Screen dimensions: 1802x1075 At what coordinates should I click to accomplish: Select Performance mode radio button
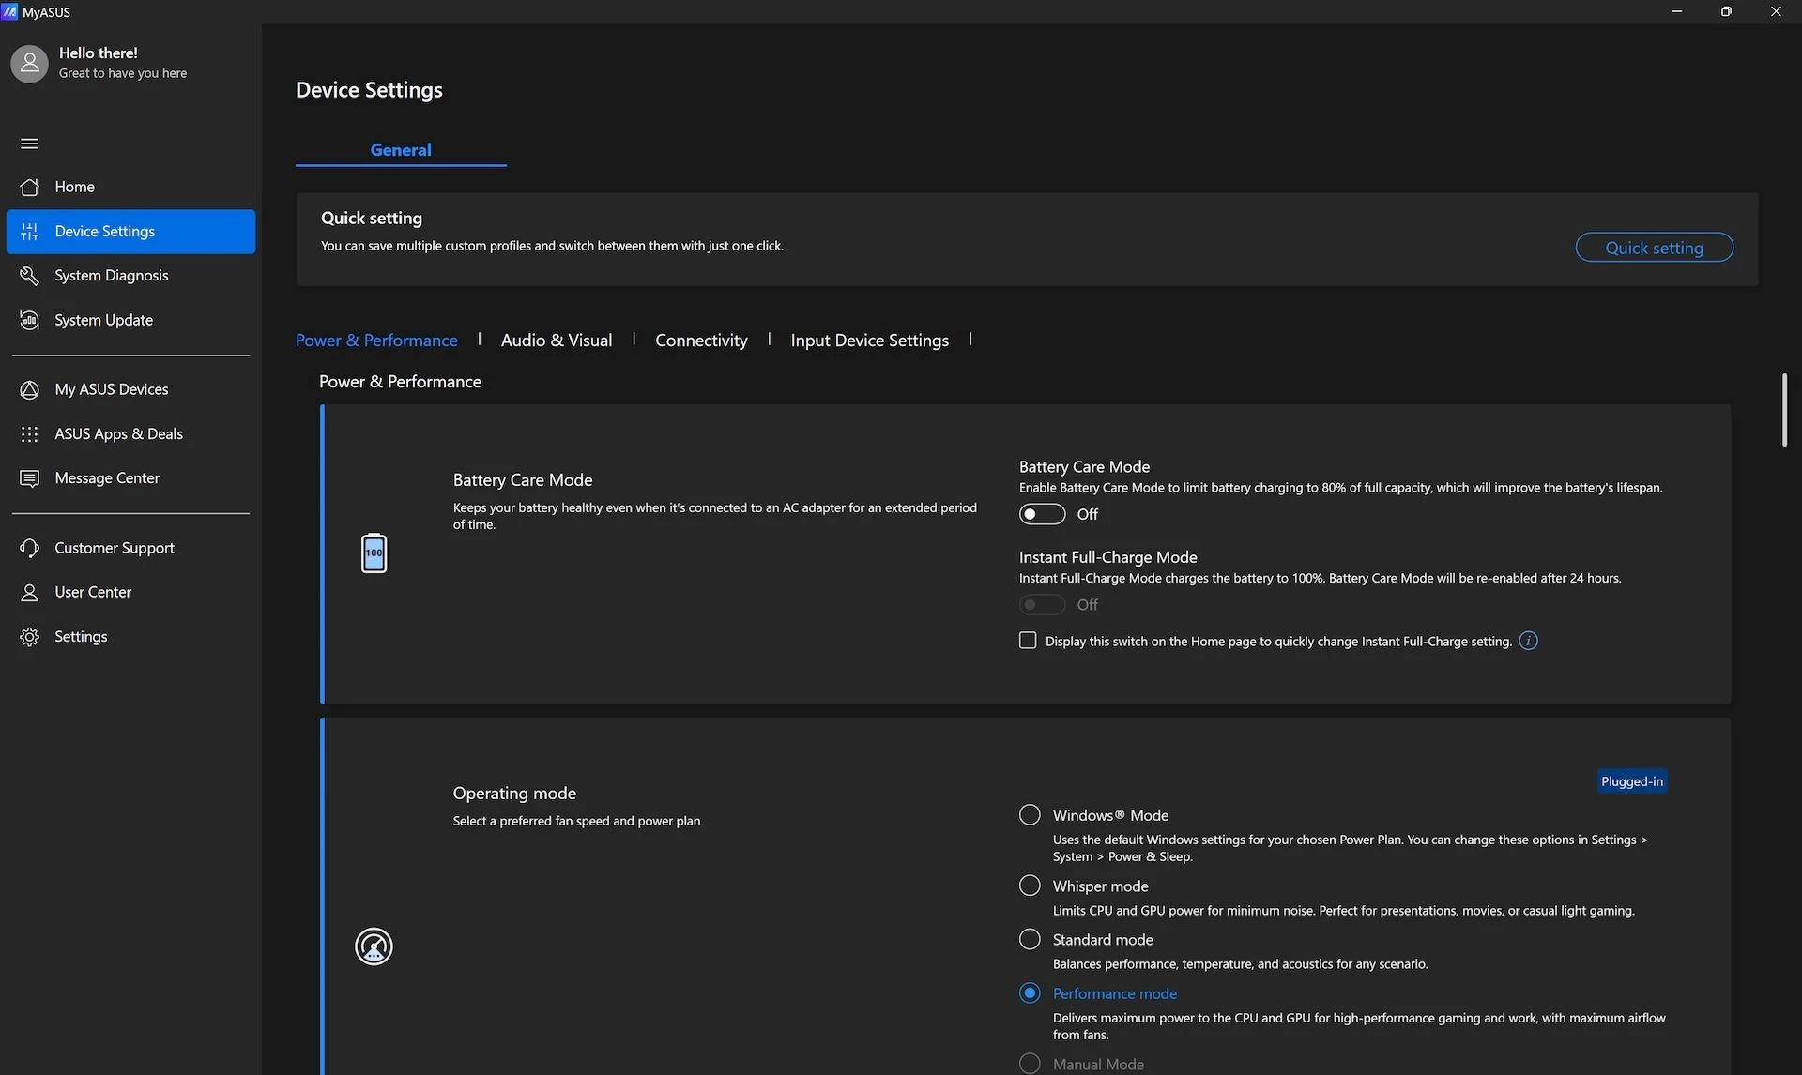1030,993
